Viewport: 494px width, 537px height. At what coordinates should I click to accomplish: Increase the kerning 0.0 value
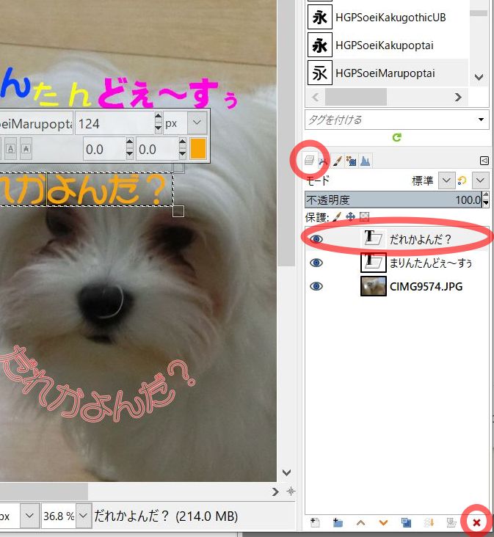click(x=182, y=143)
